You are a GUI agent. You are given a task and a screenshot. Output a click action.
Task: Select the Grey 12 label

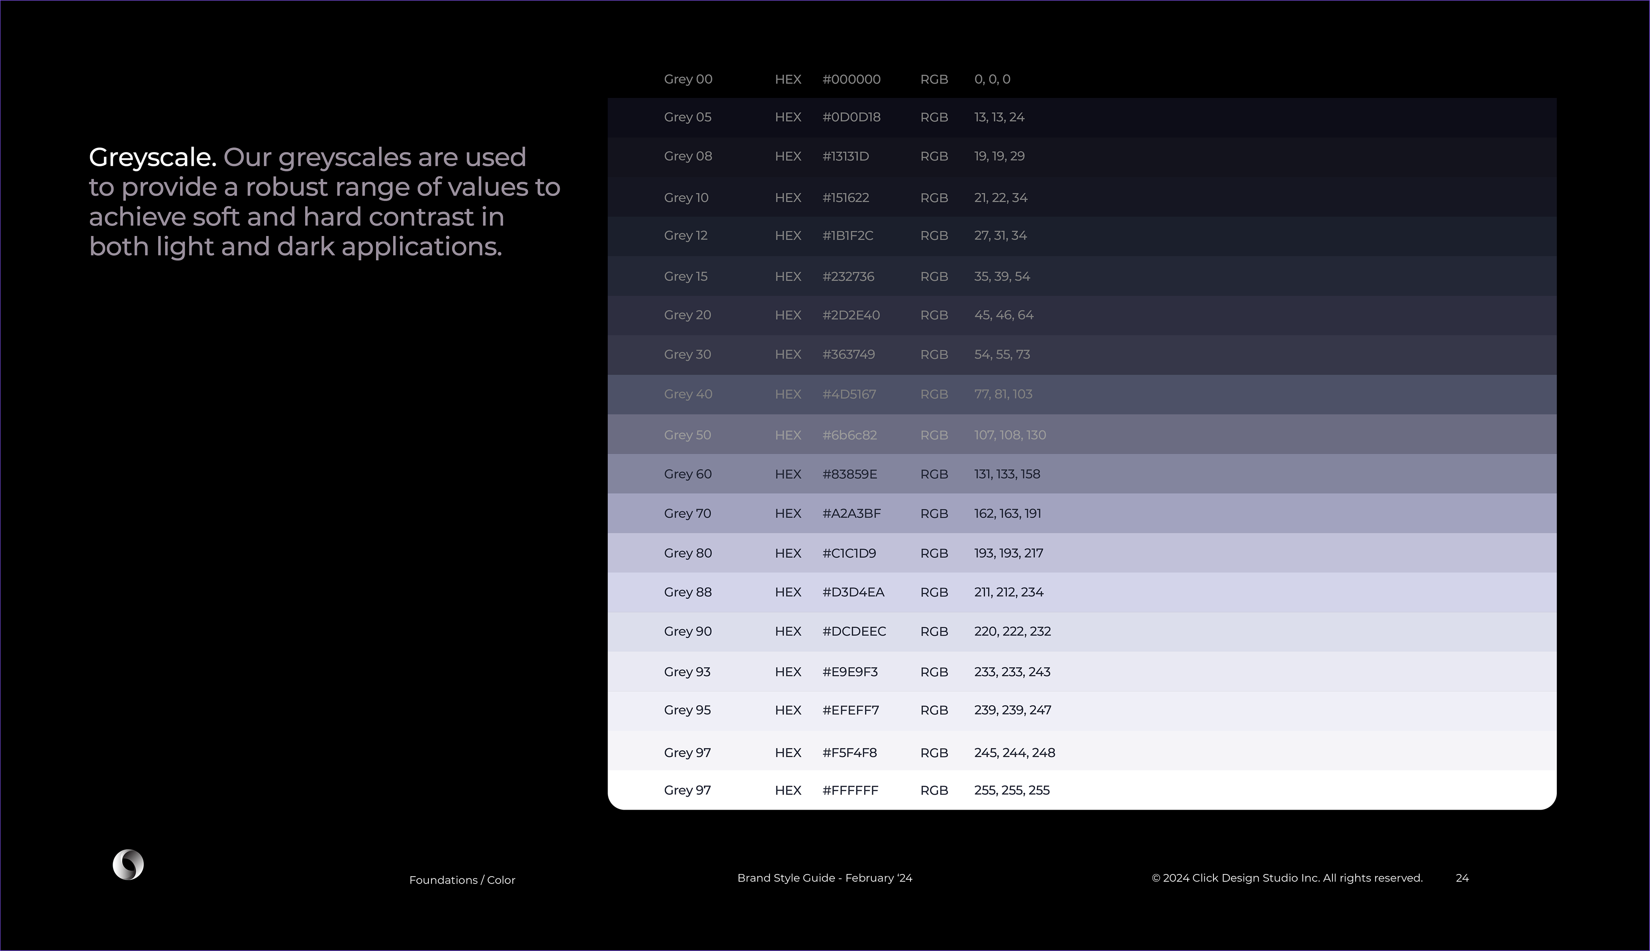[x=686, y=235]
